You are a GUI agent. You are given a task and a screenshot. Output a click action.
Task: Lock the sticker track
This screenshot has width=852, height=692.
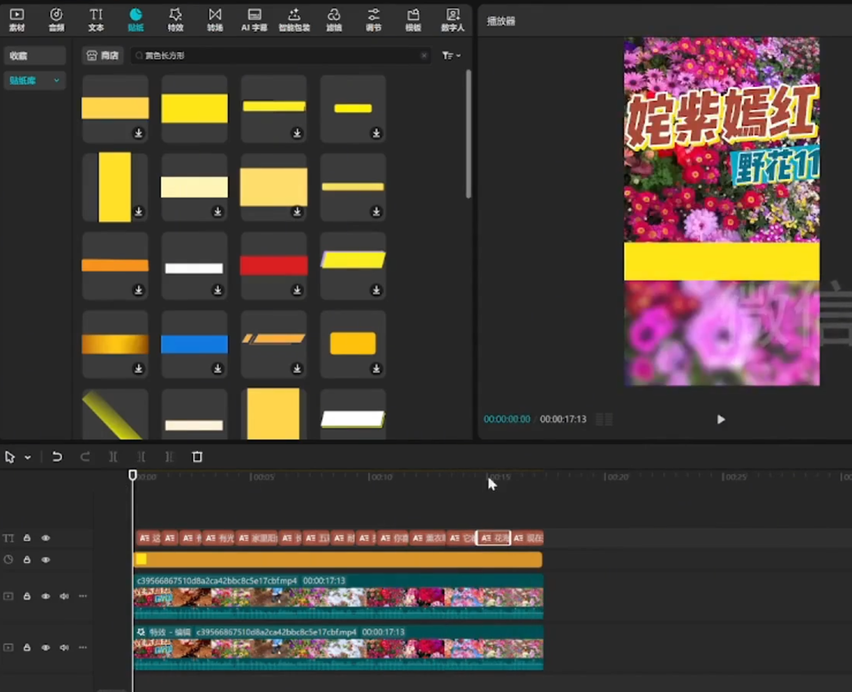tap(27, 559)
